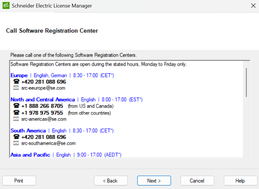This screenshot has height=189, width=259.
Task: Open Help for this page
Action: 241,181
